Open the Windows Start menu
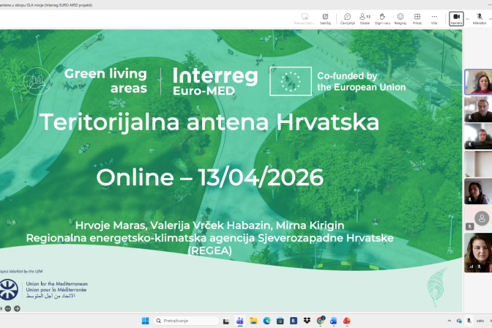The height and width of the screenshot is (328, 492). pyautogui.click(x=145, y=321)
